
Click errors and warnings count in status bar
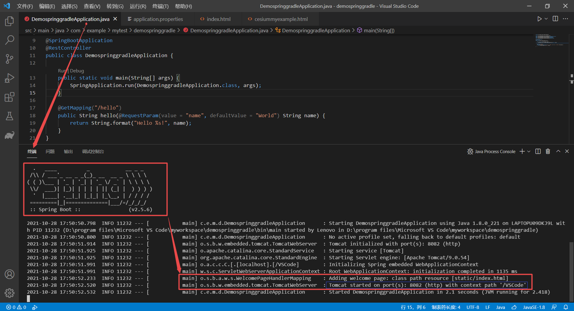pyautogui.click(x=16, y=307)
